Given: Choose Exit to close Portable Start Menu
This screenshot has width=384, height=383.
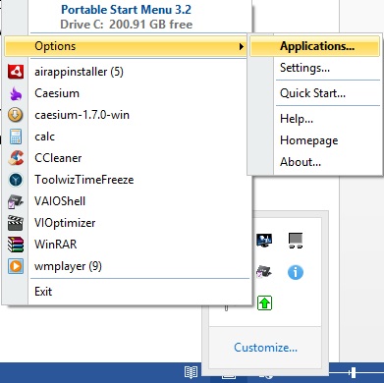Looking at the screenshot, I should [43, 292].
